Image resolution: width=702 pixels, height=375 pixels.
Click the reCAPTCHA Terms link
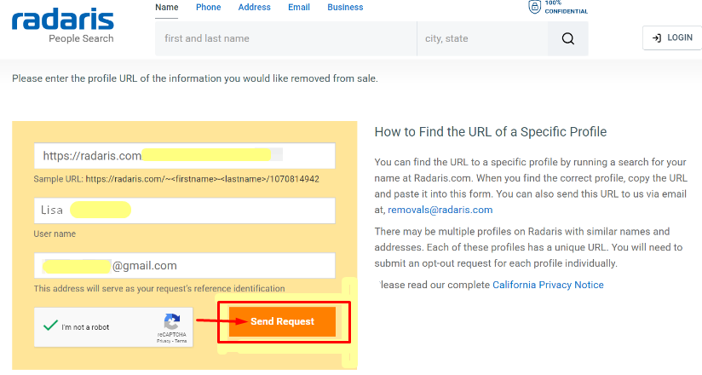[181, 341]
